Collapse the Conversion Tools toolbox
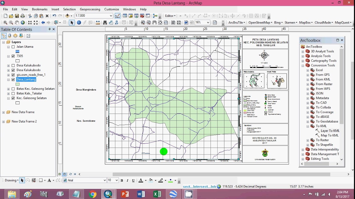The width and height of the screenshot is (355, 199). [303, 66]
